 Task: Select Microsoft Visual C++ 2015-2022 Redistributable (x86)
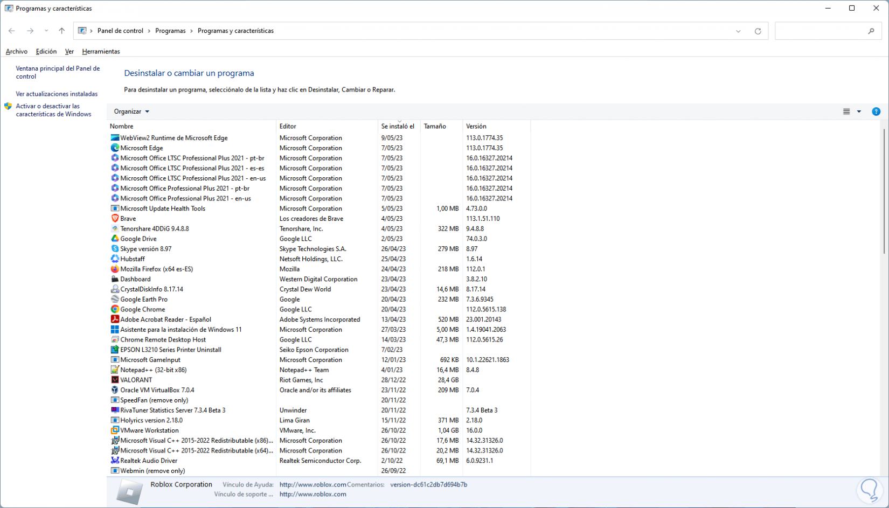[319, 441]
